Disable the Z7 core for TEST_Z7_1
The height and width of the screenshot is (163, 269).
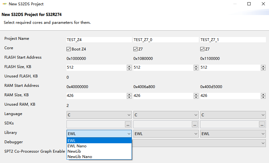pyautogui.click(x=202, y=49)
